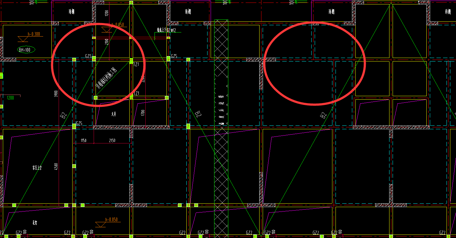Select the GZ5 label directly above 1150
The height and width of the screenshot is (238, 456).
tap(79, 124)
